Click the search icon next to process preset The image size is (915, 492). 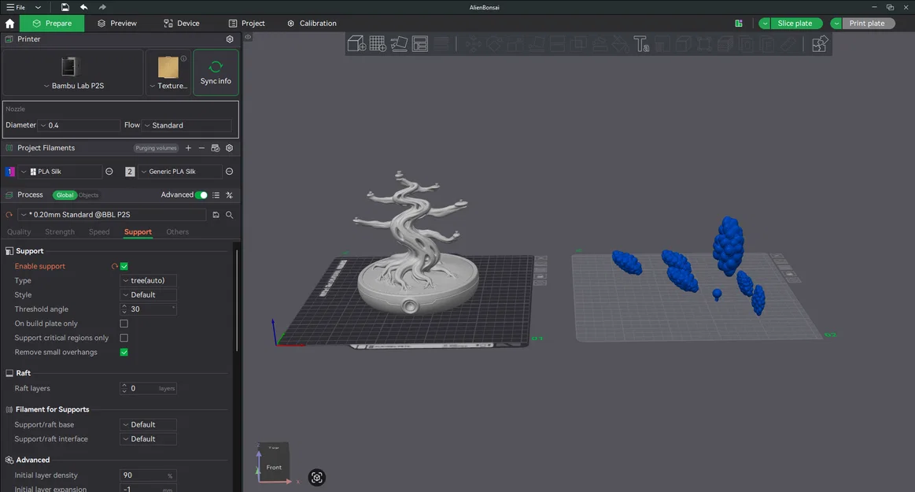coord(229,214)
